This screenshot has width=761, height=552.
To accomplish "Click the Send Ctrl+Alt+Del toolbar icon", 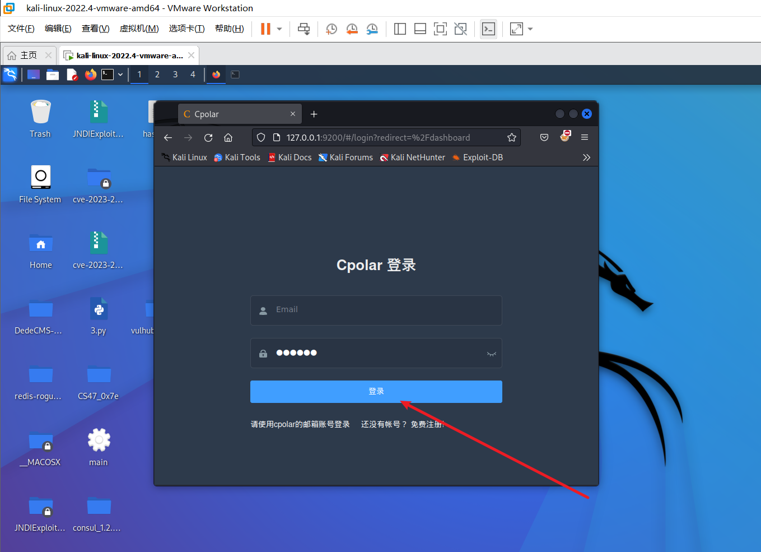I will click(304, 29).
